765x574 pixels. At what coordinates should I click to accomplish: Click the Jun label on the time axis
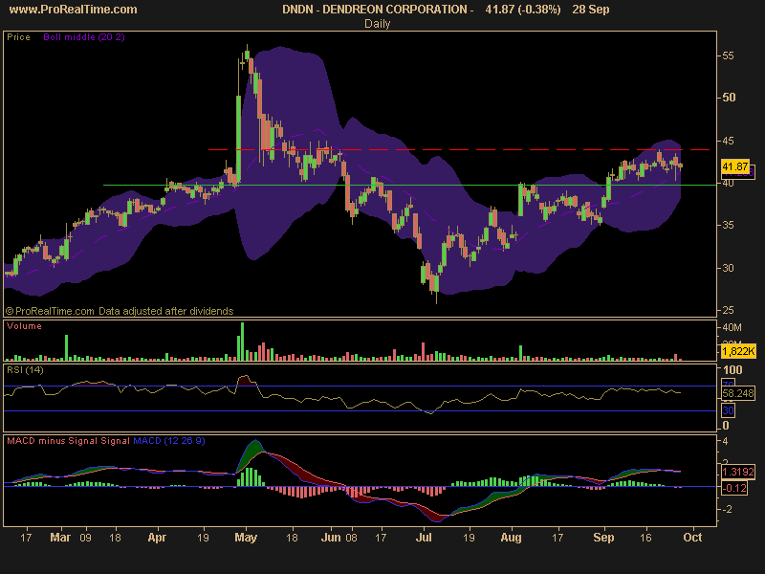point(331,538)
